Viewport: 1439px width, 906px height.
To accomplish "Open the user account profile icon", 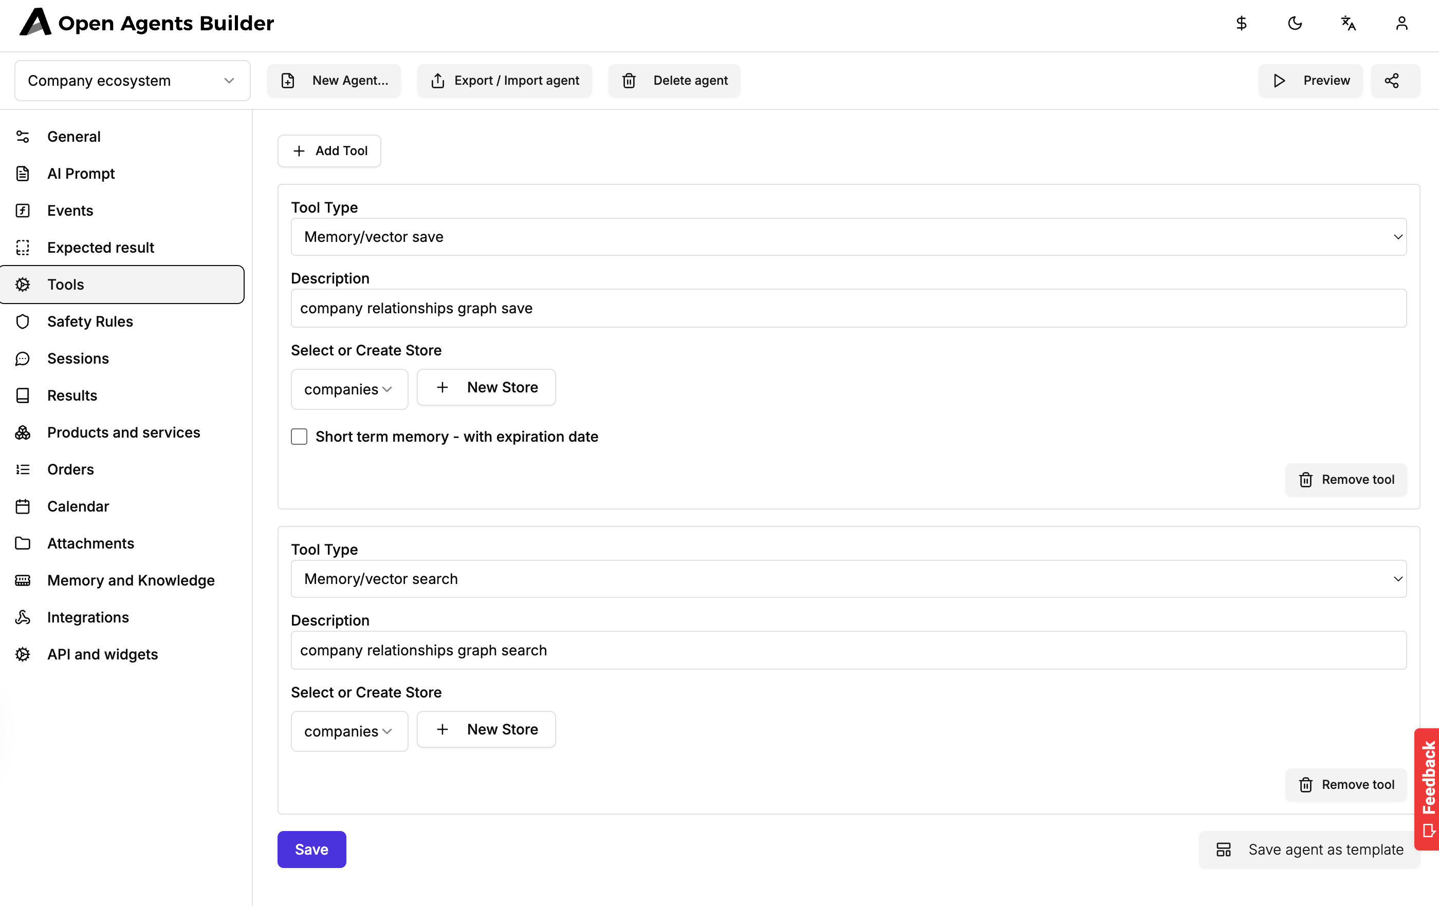I will [x=1401, y=23].
